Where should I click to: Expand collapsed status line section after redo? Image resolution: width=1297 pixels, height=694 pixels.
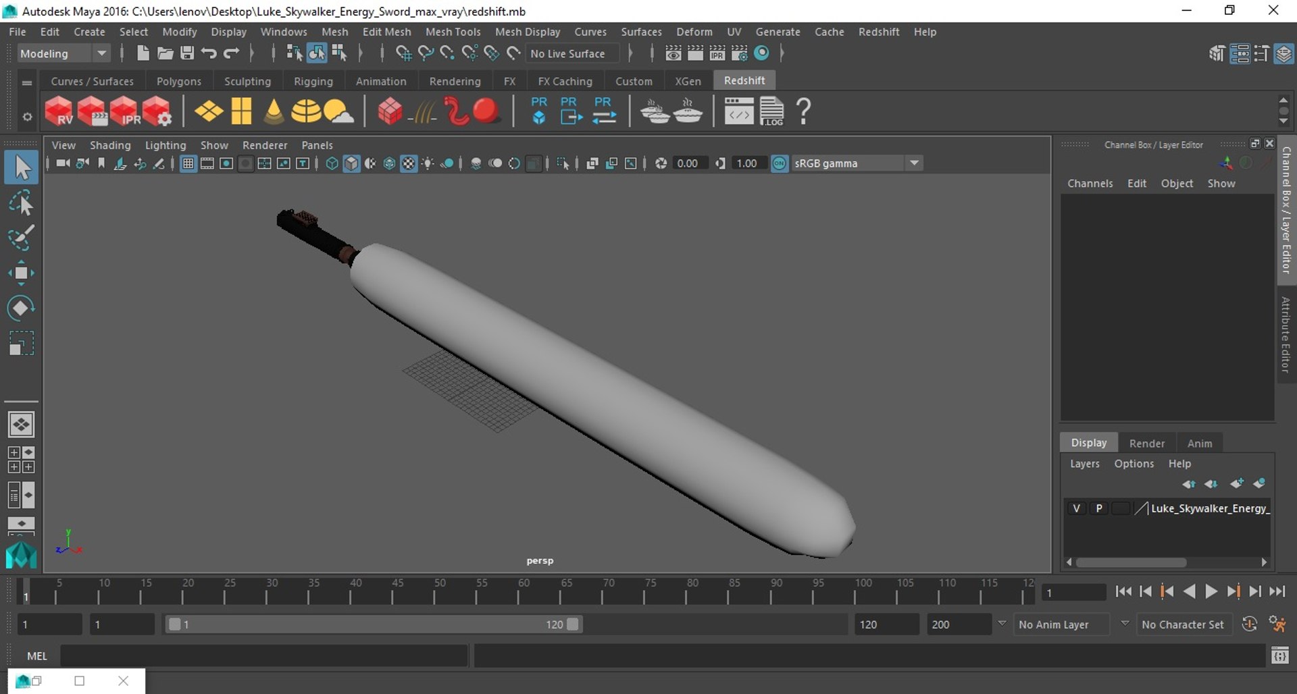click(x=251, y=53)
